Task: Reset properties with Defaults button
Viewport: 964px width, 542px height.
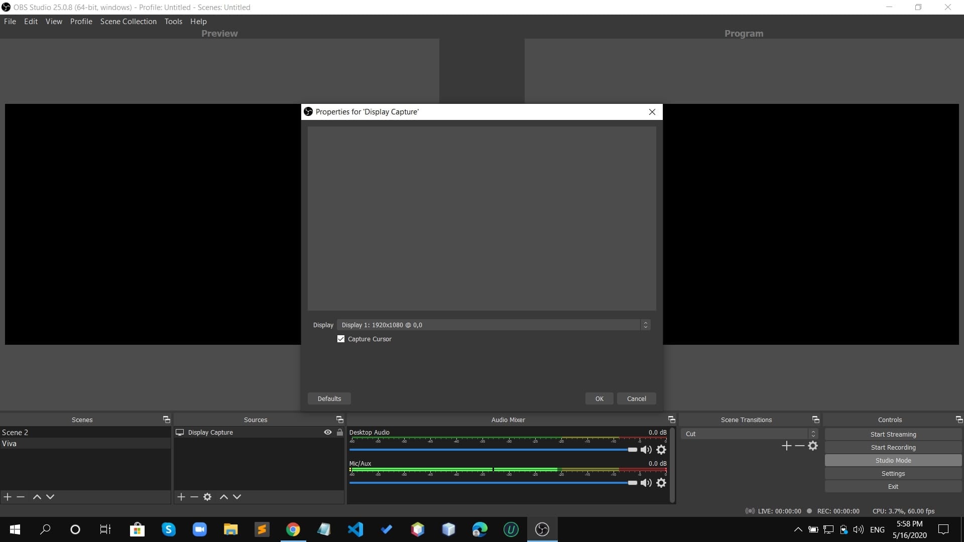Action: (x=329, y=399)
